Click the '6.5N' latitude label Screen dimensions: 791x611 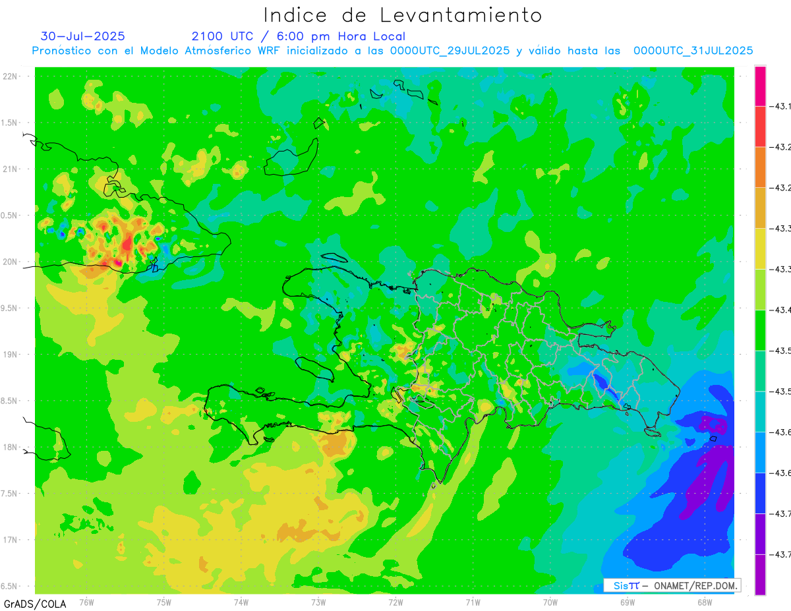click(x=9, y=586)
